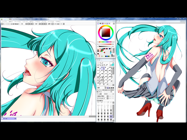
Task: Choose the eraser tool in tool tray
Action: [x=103, y=71]
